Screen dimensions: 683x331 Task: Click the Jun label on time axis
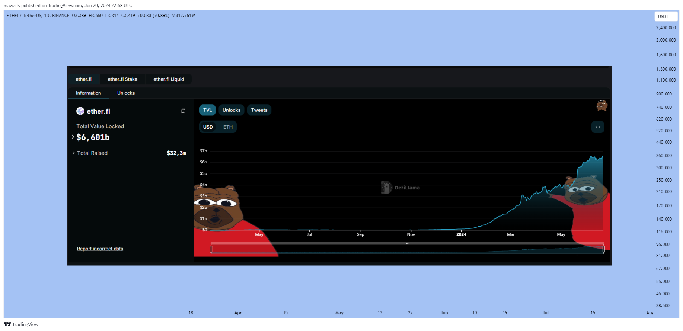pos(444,313)
